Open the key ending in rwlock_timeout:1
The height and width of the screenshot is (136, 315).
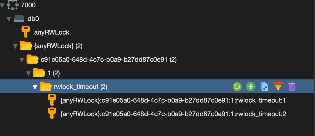click(173, 101)
